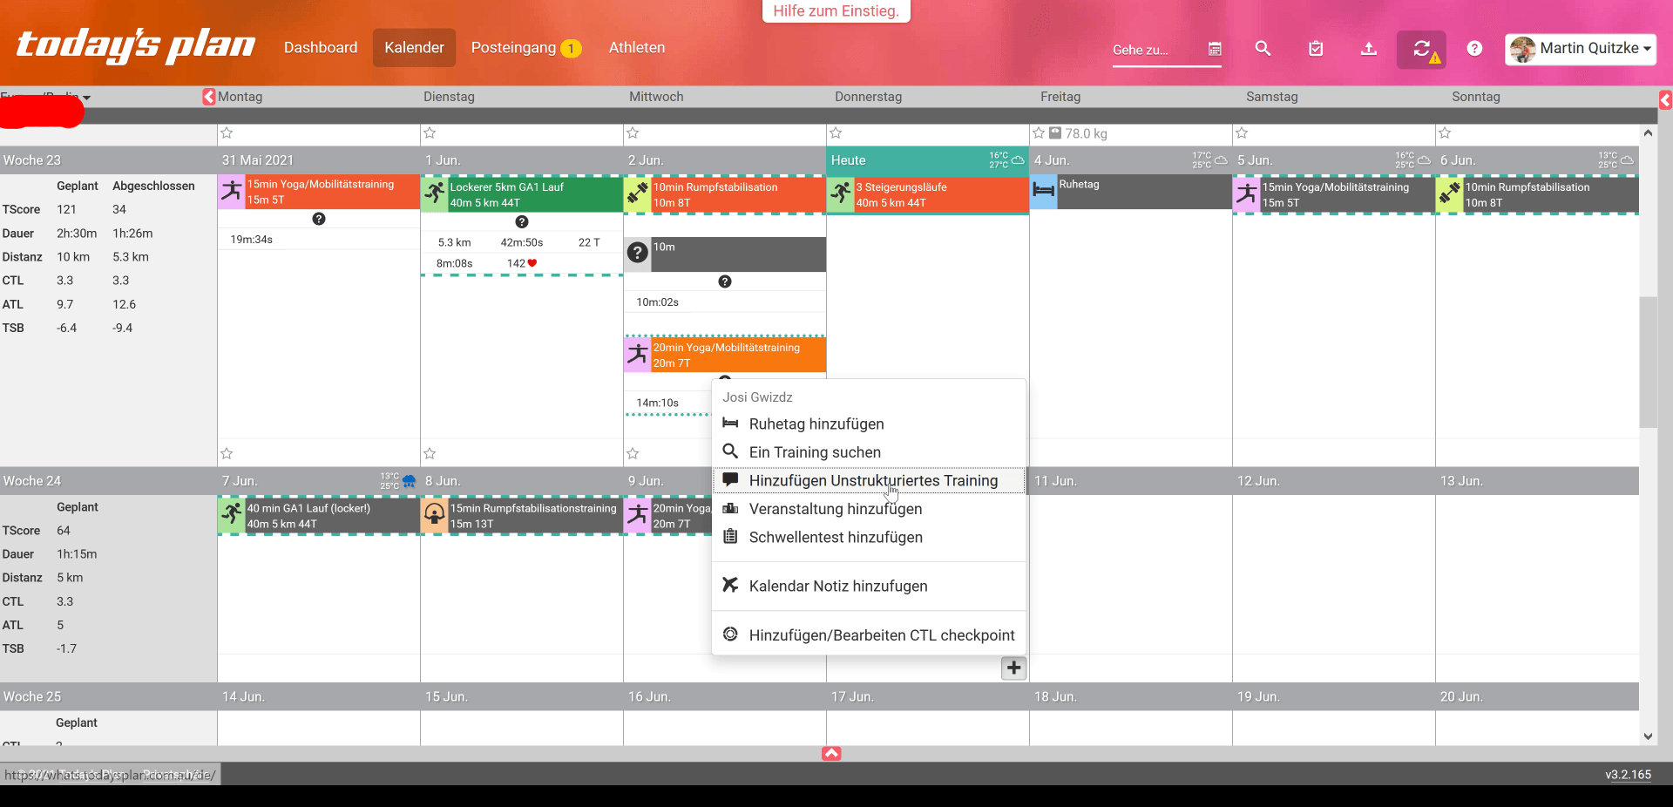The image size is (1673, 807).
Task: Select Kalendar Notiz hinzufugen entry
Action: point(869,587)
